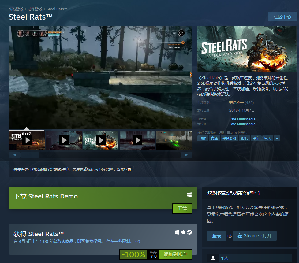This screenshot has width=299, height=263.
Task: Click the right arrow below the media carousel
Action: coord(187,155)
